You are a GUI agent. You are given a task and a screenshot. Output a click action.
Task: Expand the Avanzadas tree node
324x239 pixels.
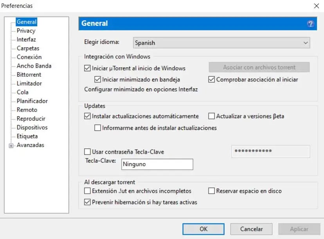tap(11, 146)
